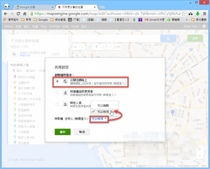Click the green 儲存 button
The width and height of the screenshot is (210, 169).
click(x=62, y=132)
